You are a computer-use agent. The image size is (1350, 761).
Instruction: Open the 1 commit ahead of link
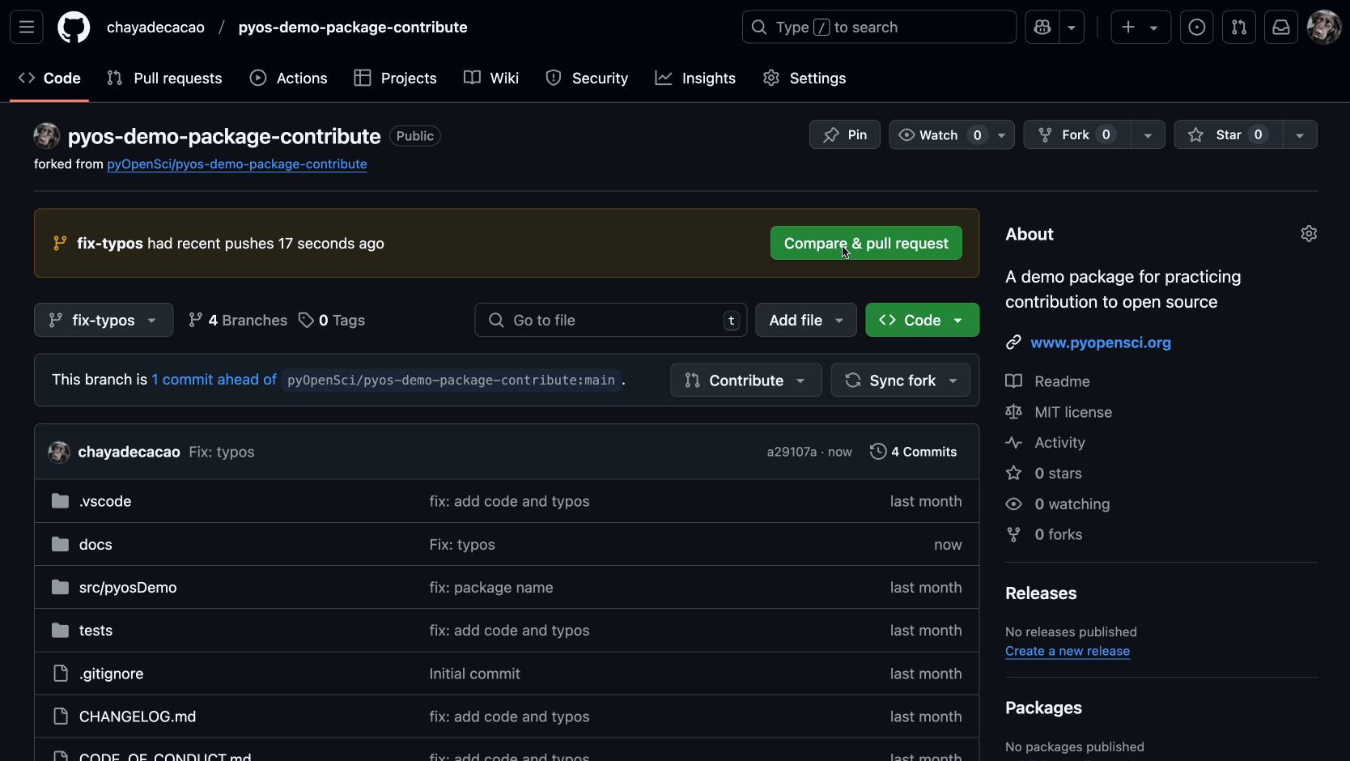[x=214, y=380]
